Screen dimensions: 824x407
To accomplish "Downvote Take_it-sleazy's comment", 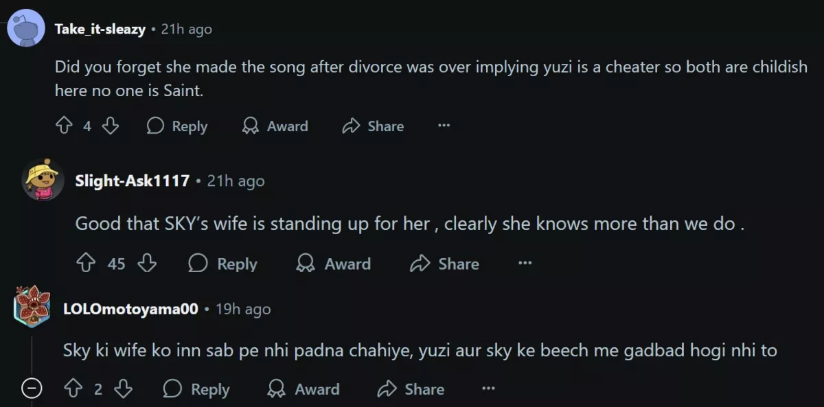I will click(x=111, y=126).
